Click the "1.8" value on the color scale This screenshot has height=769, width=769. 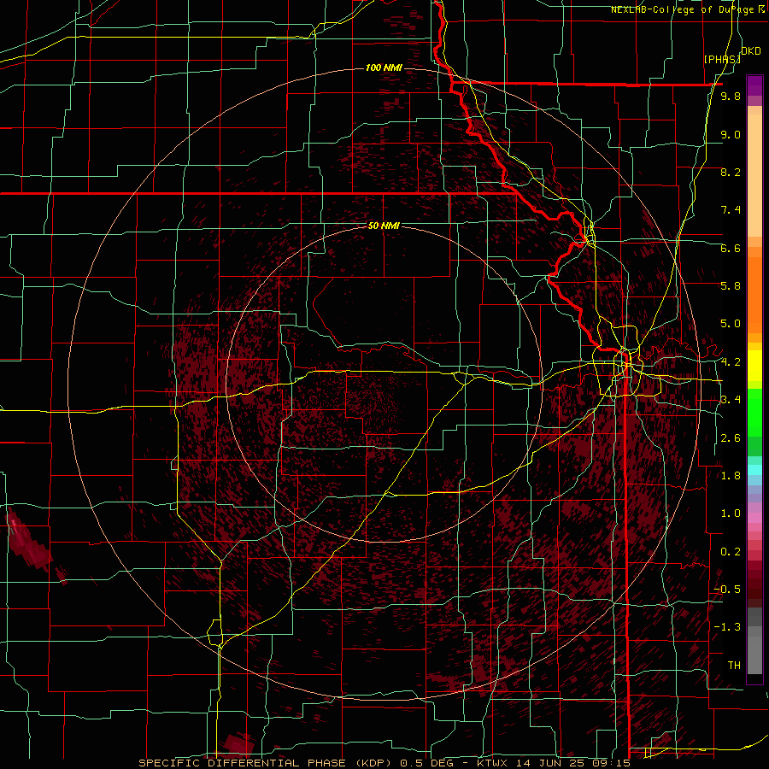pos(731,476)
